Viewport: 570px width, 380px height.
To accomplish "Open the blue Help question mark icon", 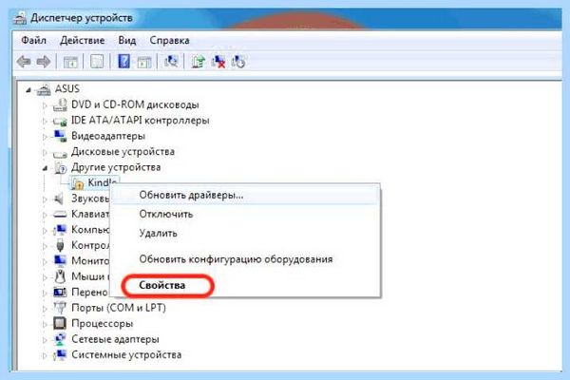I will pos(123,61).
